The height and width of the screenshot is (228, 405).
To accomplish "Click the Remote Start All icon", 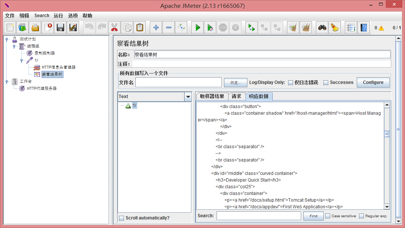I will point(251,27).
